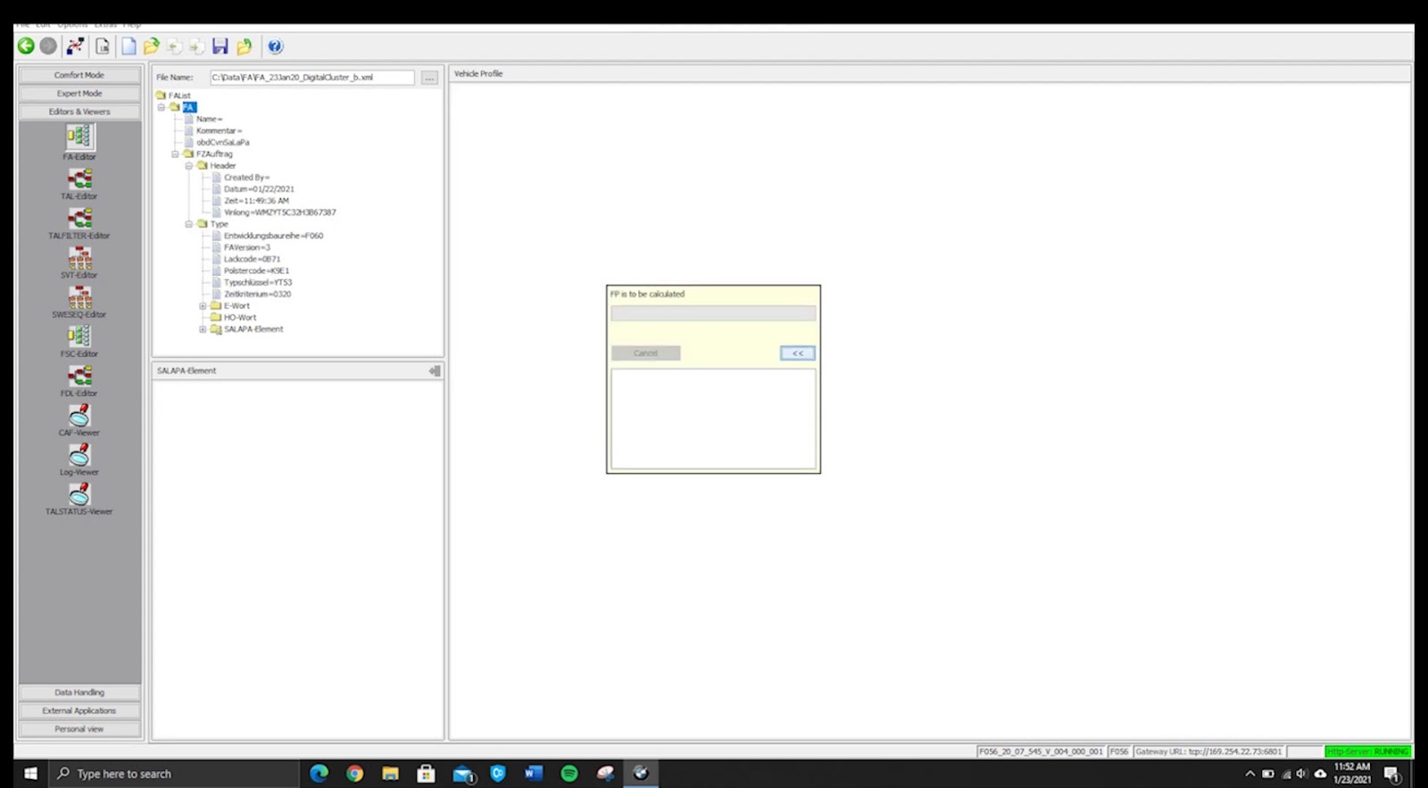Click the grey forward arrow icon
The width and height of the screenshot is (1428, 788).
(x=48, y=46)
